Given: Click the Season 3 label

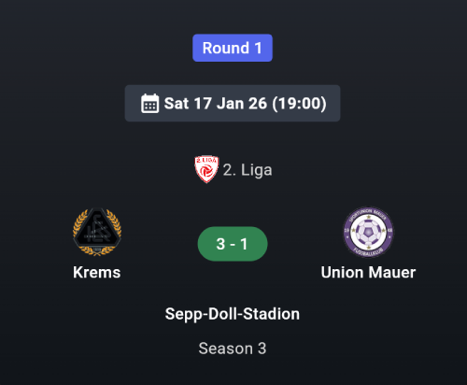Looking at the screenshot, I should pyautogui.click(x=233, y=349).
